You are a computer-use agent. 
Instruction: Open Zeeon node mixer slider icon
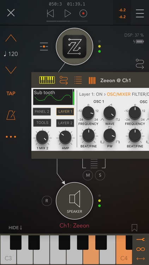point(44,47)
